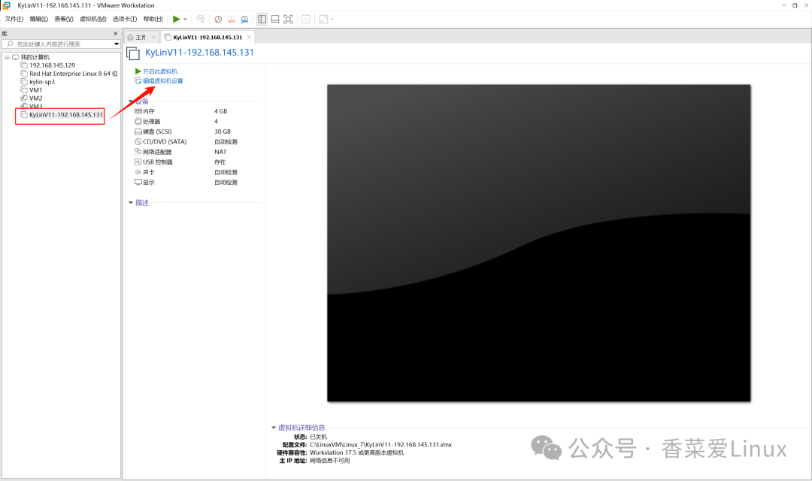Screen dimensions: 812x481
Task: Select KyLinV11-192.168.145.131 in library tree
Action: click(x=65, y=115)
